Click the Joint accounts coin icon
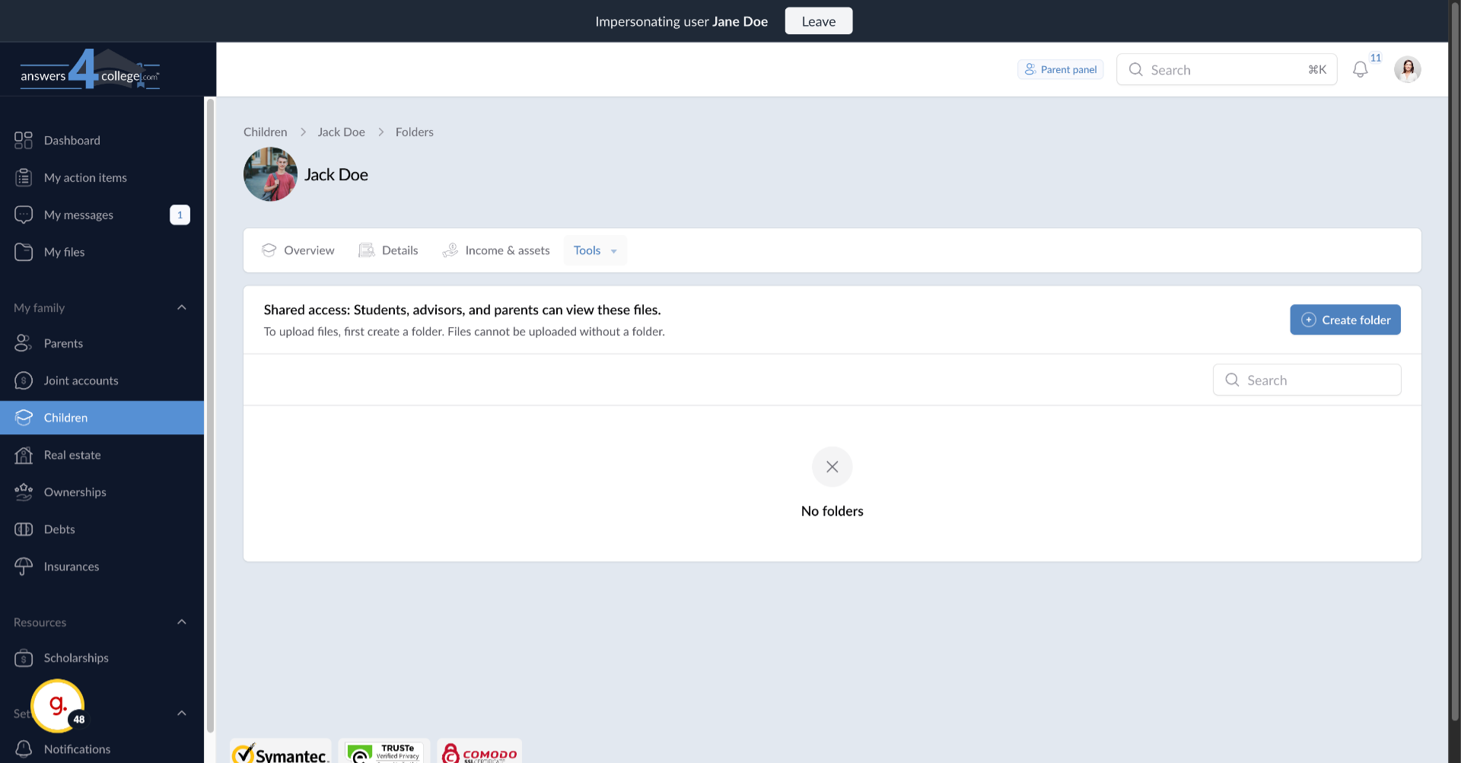The width and height of the screenshot is (1461, 763). (24, 380)
